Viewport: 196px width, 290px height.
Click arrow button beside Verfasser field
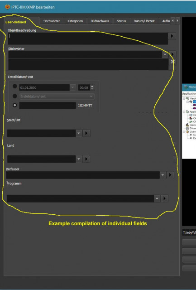click(x=170, y=175)
